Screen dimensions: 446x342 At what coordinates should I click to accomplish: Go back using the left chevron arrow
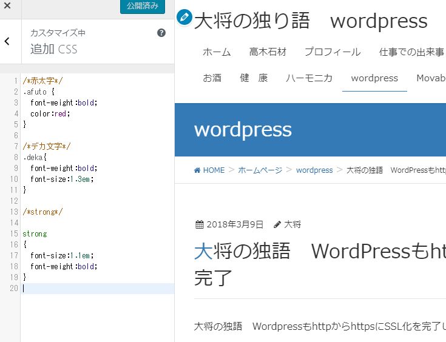click(x=7, y=41)
